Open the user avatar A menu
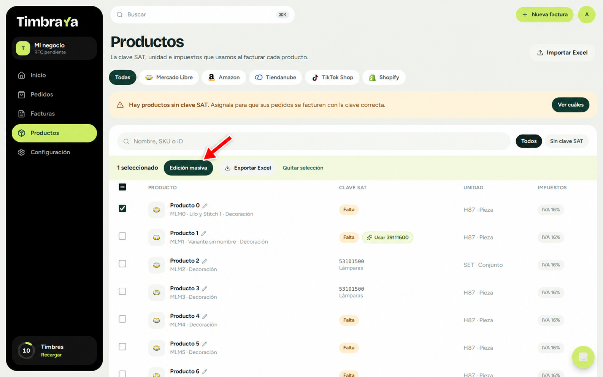 (587, 14)
